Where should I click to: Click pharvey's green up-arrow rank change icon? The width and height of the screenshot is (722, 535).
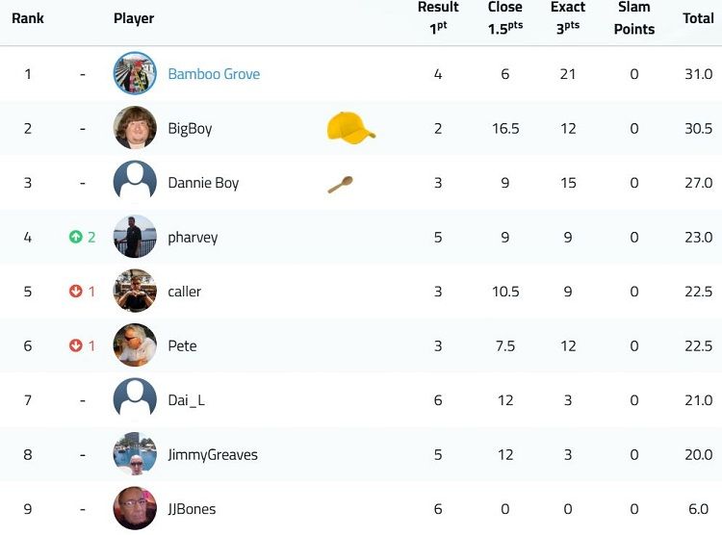tap(75, 237)
